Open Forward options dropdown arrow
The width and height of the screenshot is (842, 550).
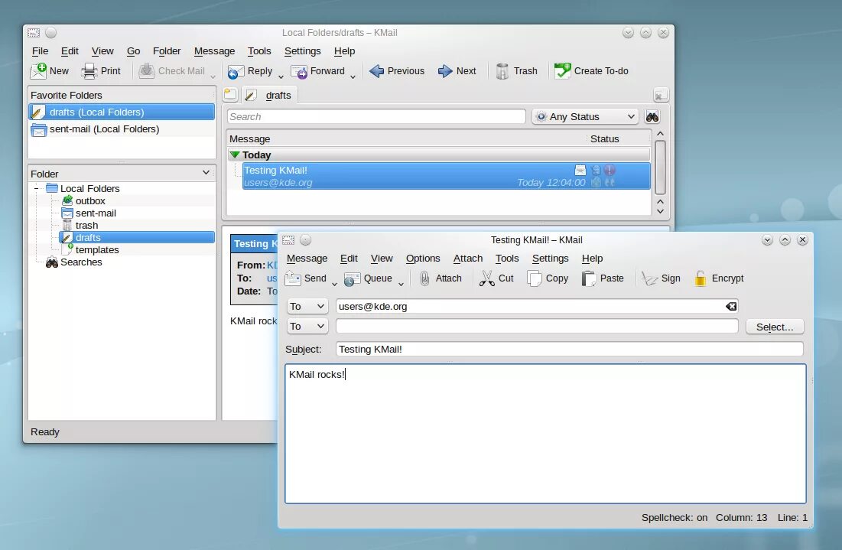(353, 76)
